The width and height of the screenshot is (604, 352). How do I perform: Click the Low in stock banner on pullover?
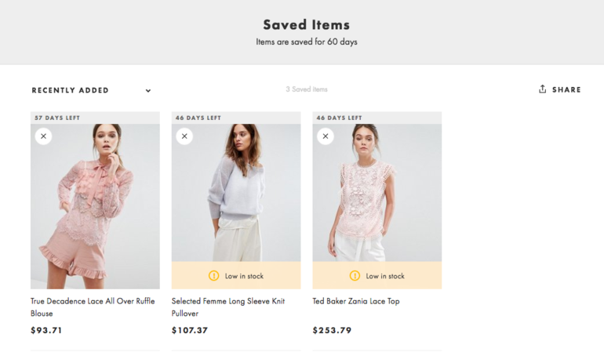pyautogui.click(x=236, y=276)
